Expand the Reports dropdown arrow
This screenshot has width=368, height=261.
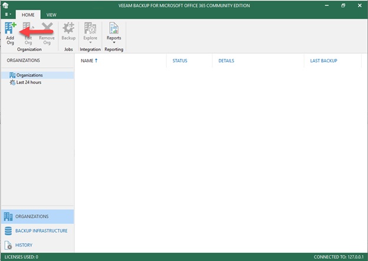click(114, 42)
